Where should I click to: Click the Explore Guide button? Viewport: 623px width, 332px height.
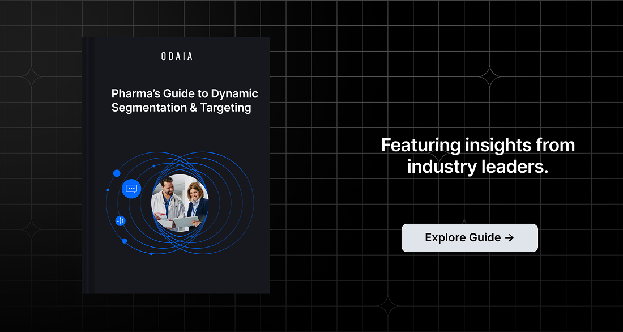470,238
